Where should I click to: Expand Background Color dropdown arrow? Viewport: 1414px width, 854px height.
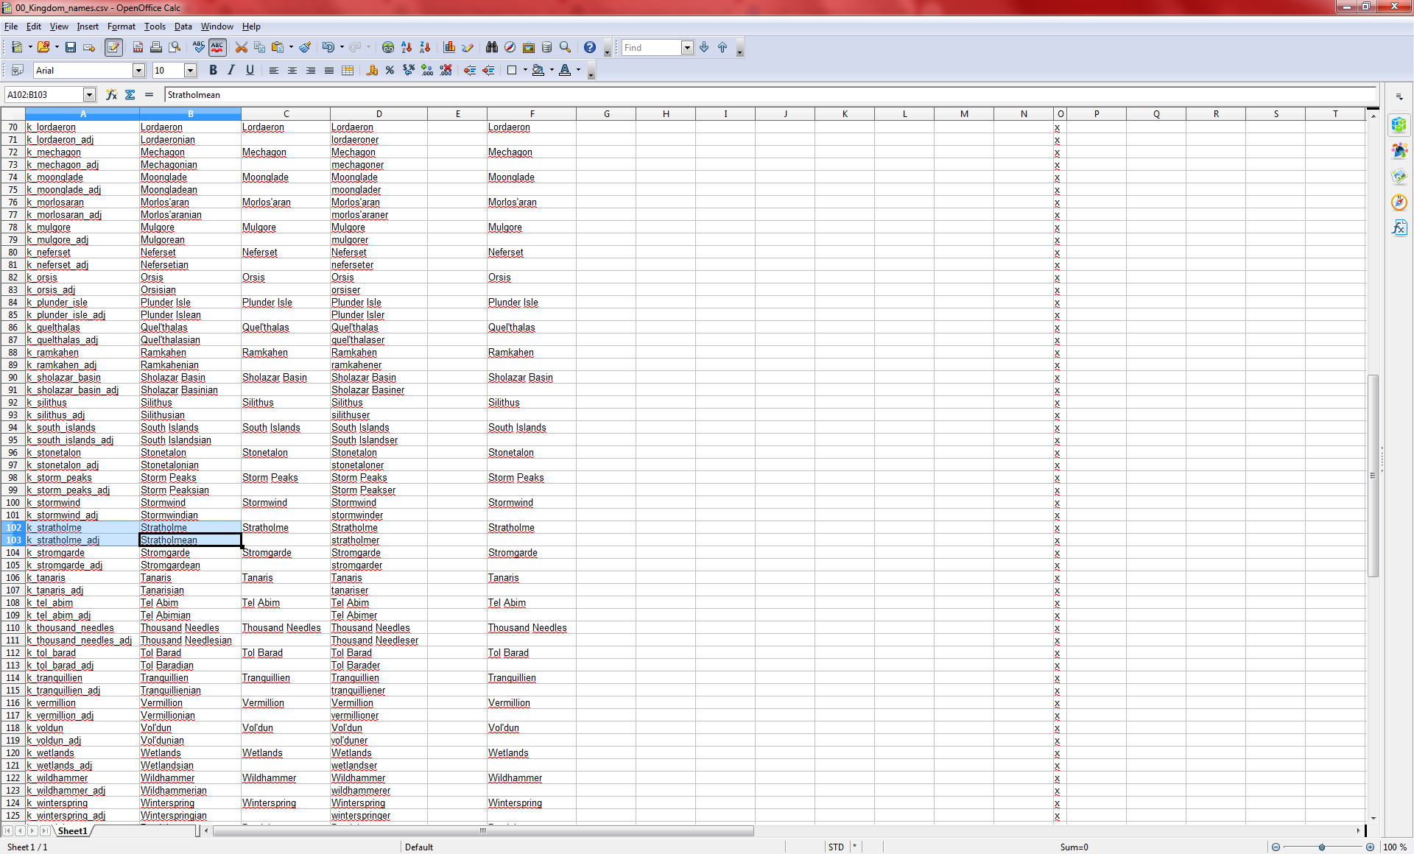coord(552,71)
